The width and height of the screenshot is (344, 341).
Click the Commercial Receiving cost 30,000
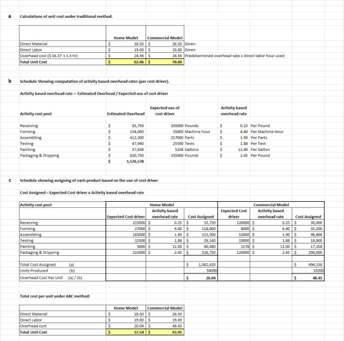[316, 223]
